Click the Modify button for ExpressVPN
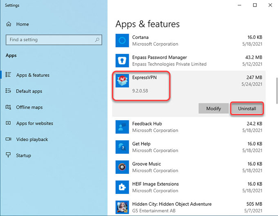 [x=213, y=108]
